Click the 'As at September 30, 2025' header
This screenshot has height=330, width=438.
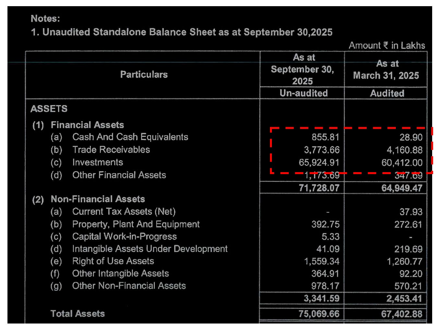pos(302,69)
